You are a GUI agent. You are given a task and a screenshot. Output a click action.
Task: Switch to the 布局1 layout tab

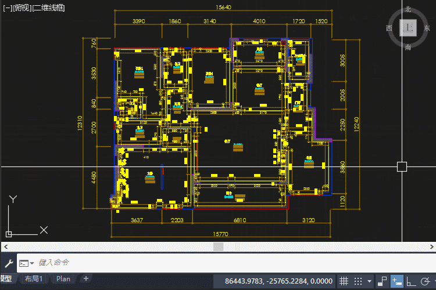pyautogui.click(x=34, y=278)
